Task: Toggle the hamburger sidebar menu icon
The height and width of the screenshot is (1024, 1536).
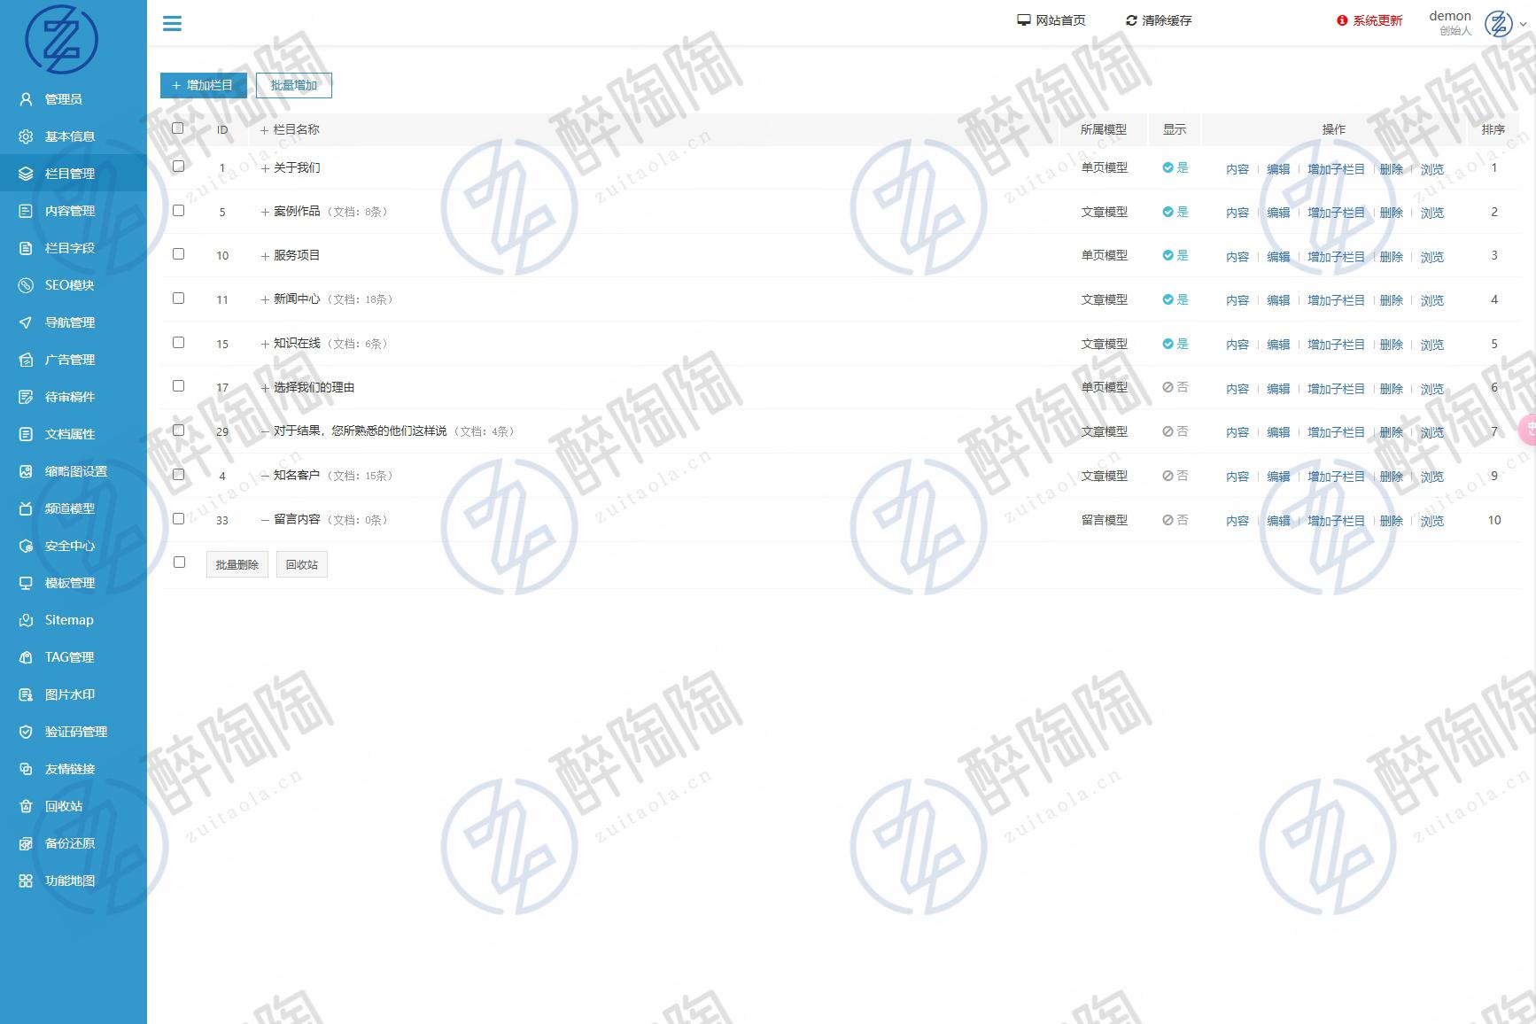Action: click(172, 24)
